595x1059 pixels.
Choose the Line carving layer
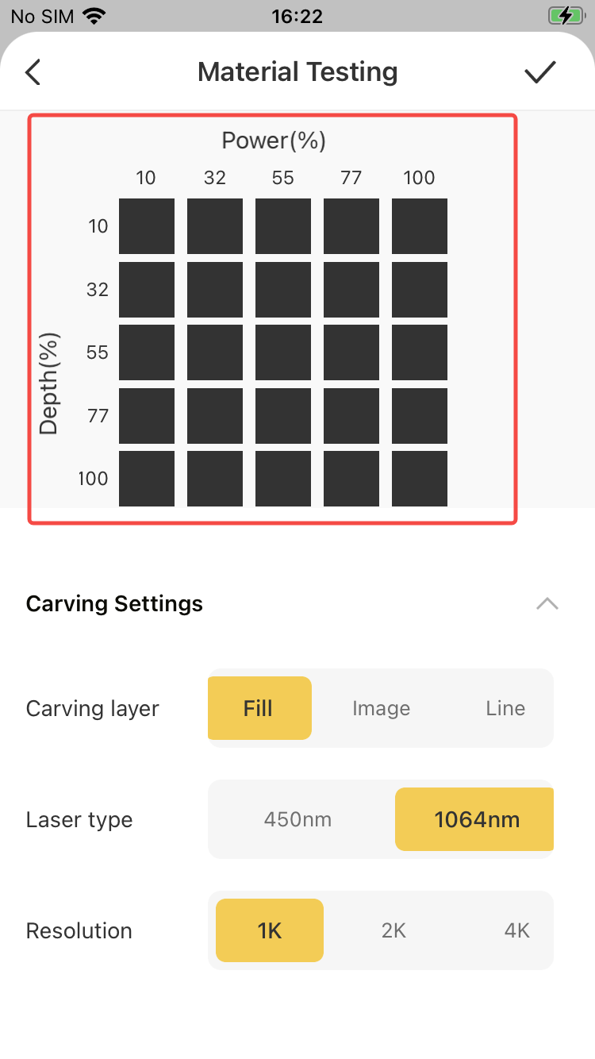505,708
